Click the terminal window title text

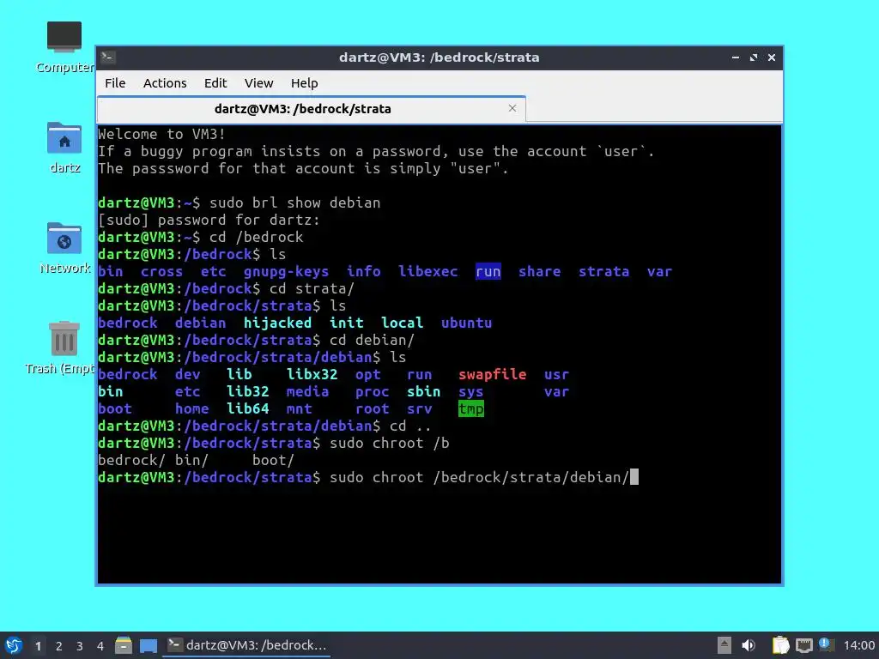[x=439, y=57]
